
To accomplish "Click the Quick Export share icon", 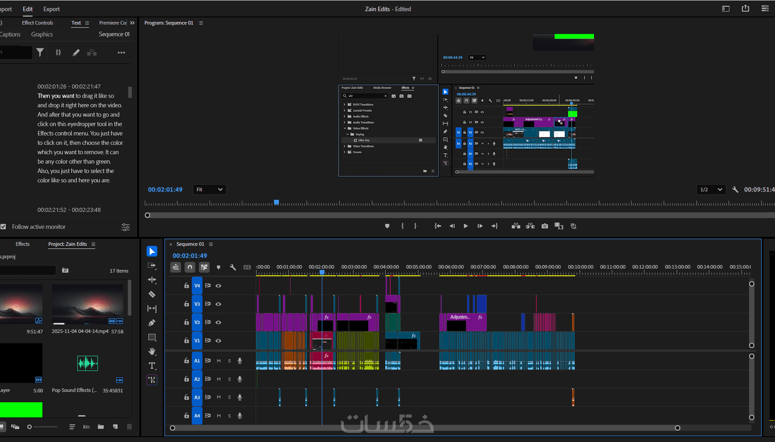I will click(745, 9).
